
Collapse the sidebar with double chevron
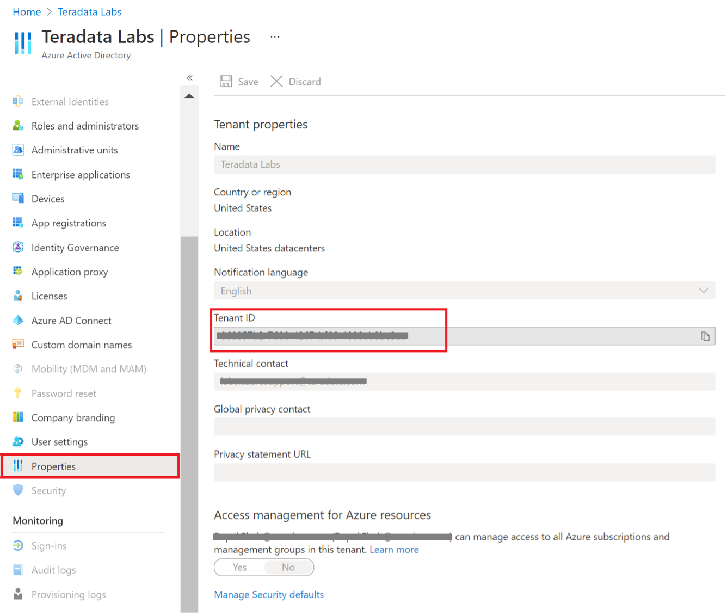pos(189,78)
